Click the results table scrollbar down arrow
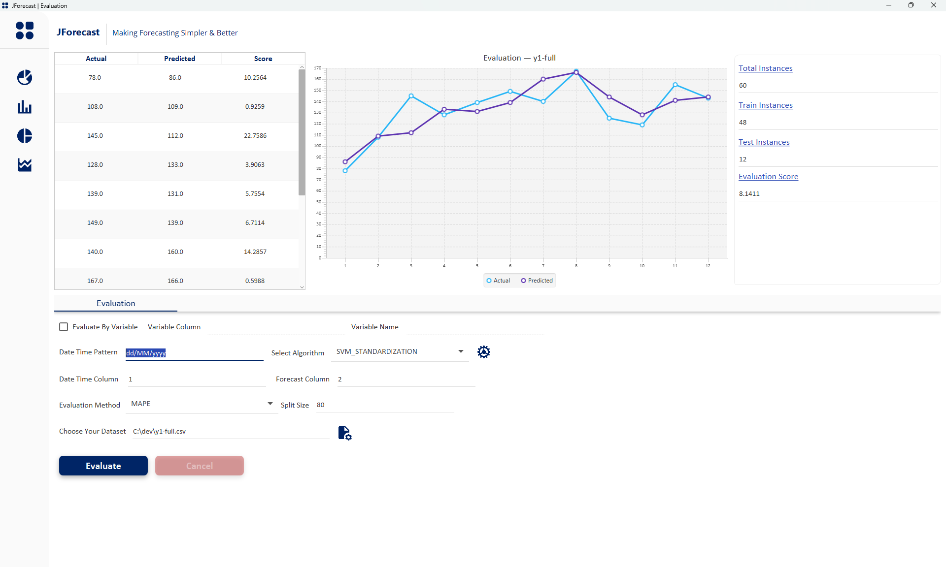This screenshot has height=567, width=946. [x=302, y=287]
